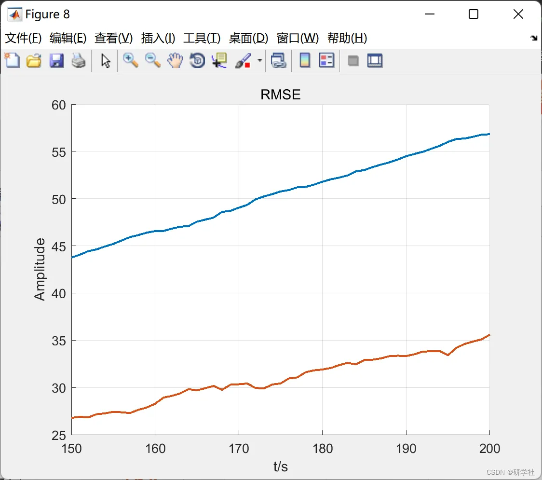Open the 编辑(E) menu
The image size is (542, 480).
coord(68,38)
